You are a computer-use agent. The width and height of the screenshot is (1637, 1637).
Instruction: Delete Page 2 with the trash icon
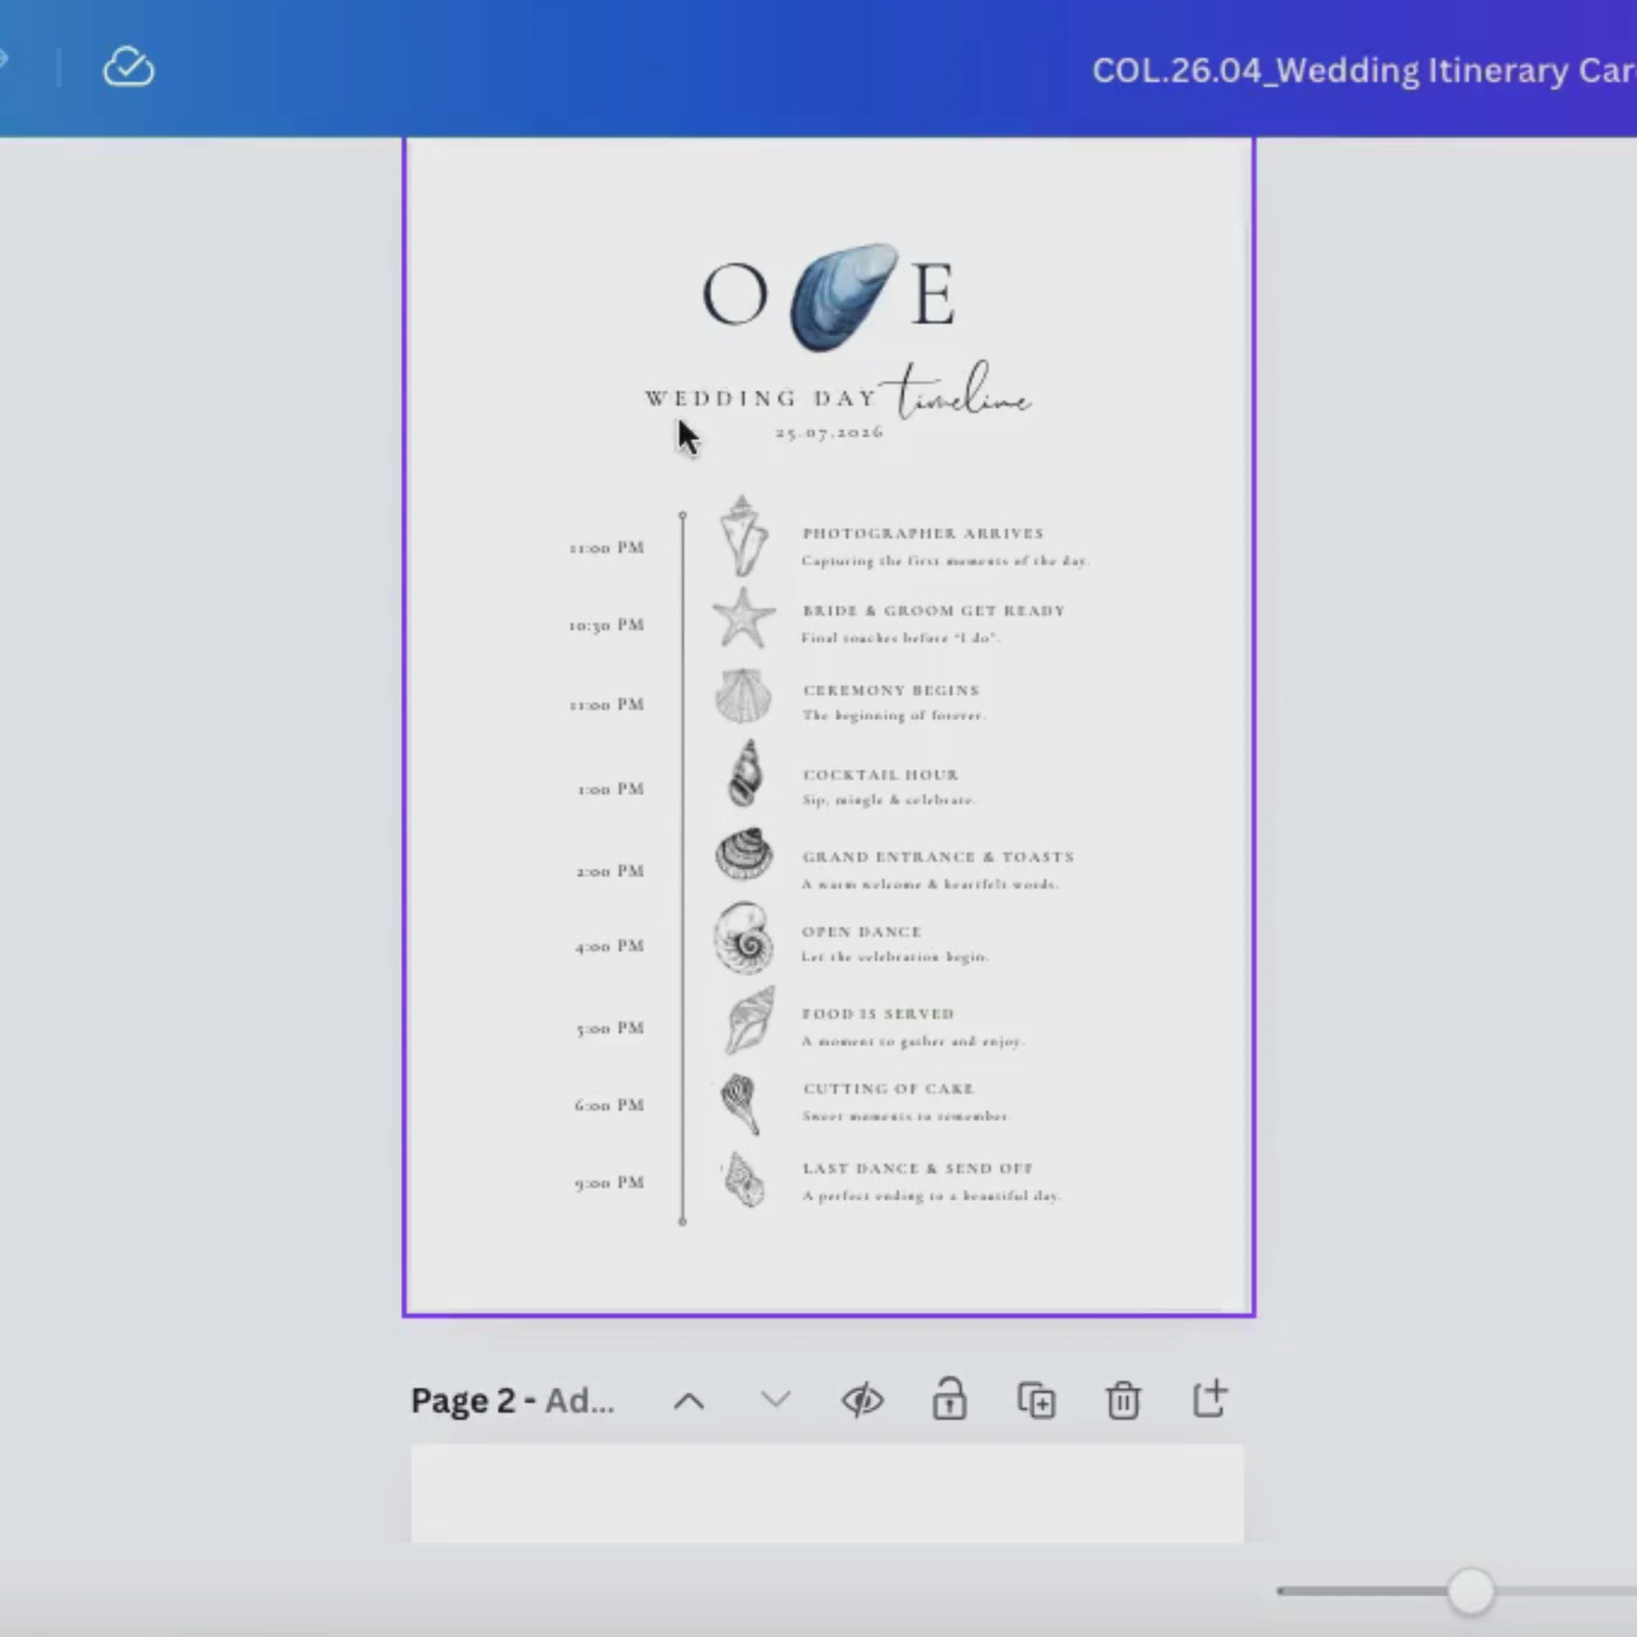pos(1123,1400)
